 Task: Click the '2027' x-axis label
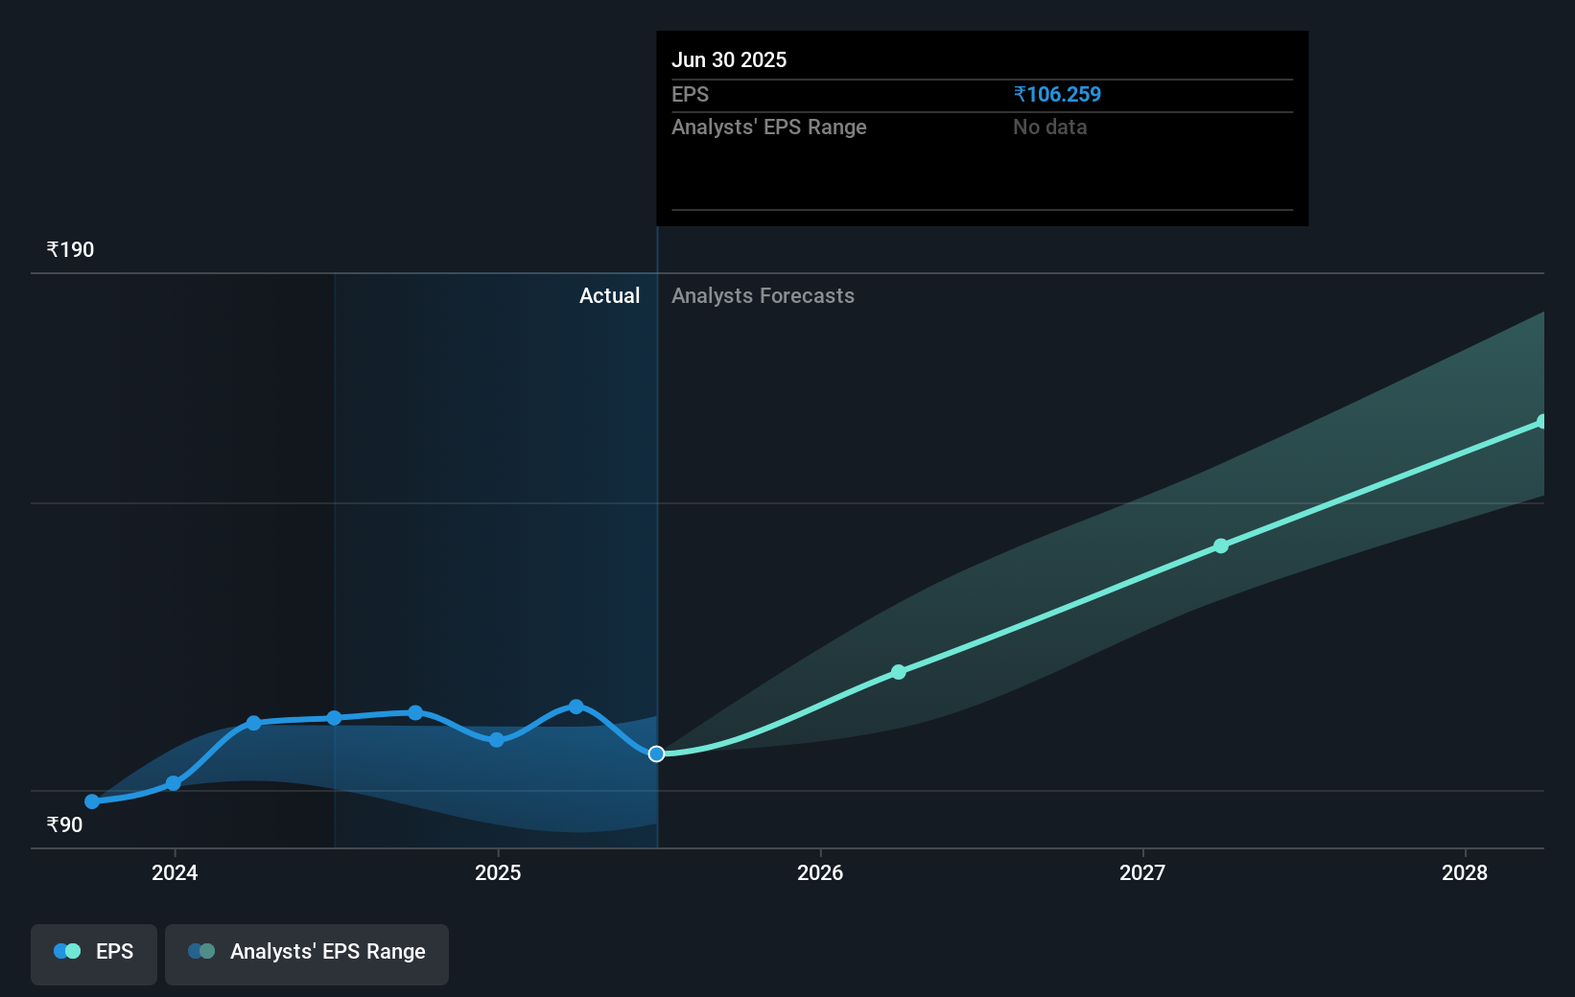1142,872
